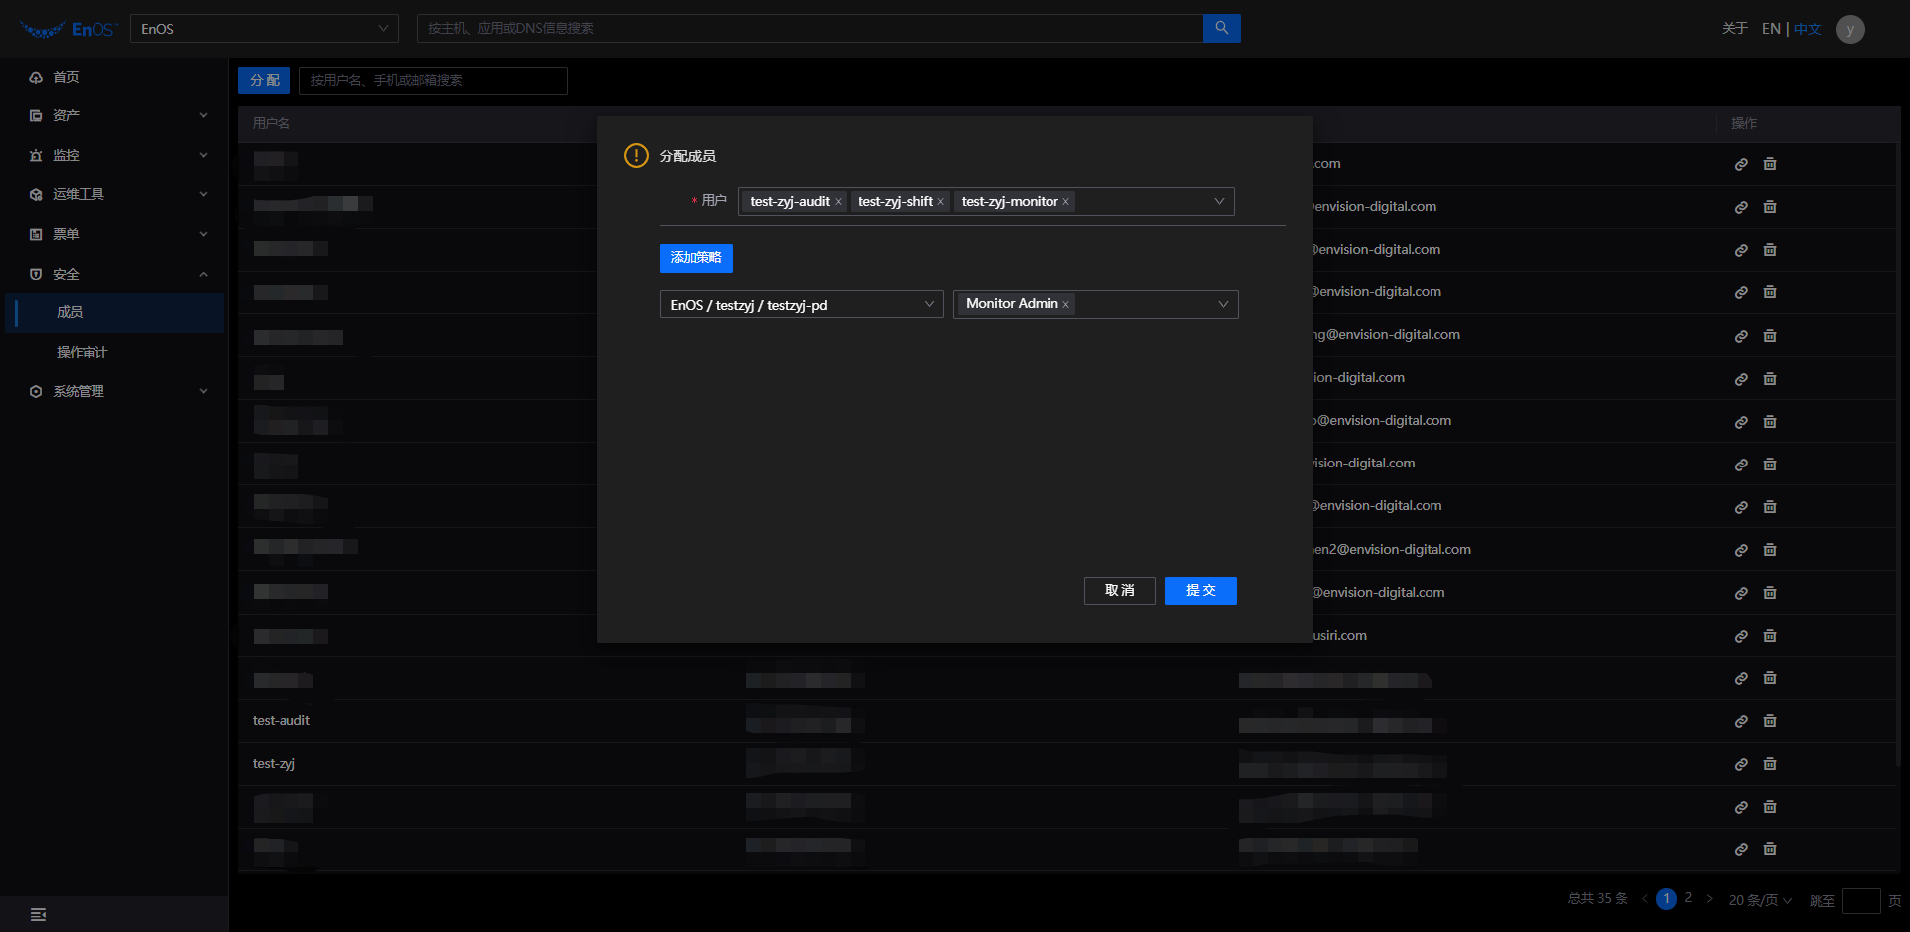Click delete icon in the last table row
Screen dimensions: 1910x932
tap(1770, 849)
